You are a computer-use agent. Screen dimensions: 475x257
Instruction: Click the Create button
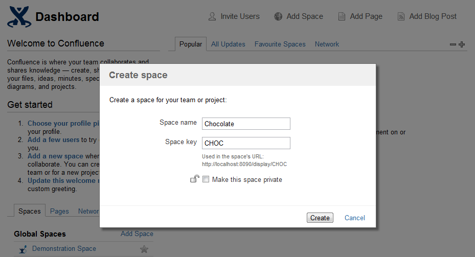pos(320,218)
